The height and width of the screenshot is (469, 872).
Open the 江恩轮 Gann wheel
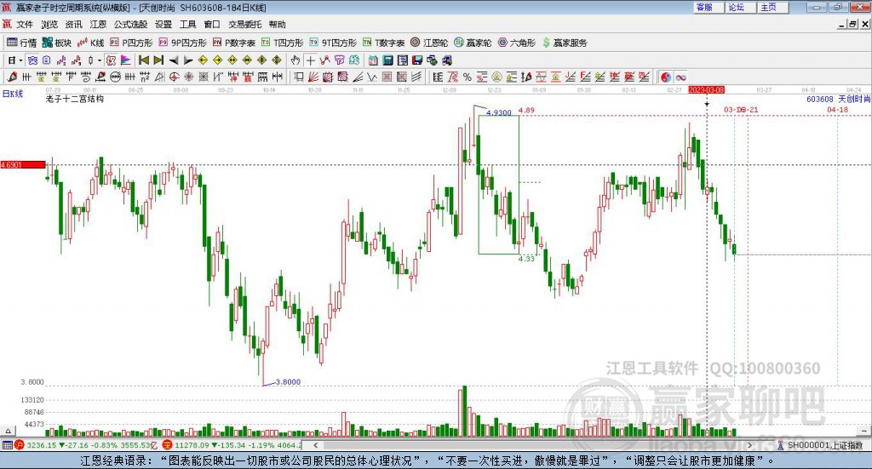(429, 43)
